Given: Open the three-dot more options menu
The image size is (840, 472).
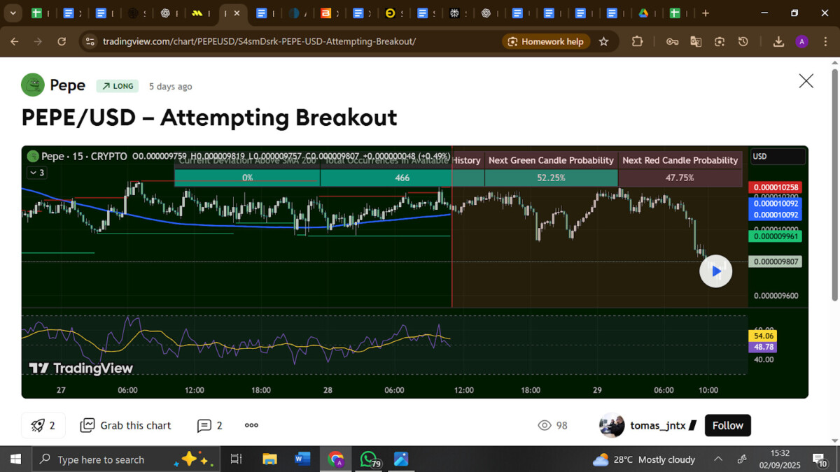Looking at the screenshot, I should click(x=251, y=425).
